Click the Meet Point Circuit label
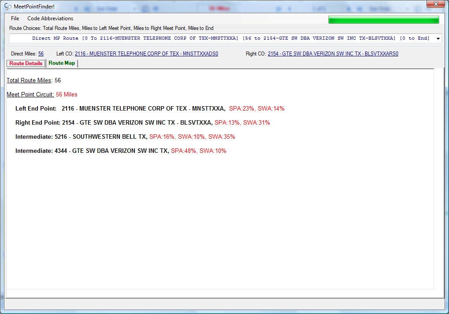Image resolution: width=449 pixels, height=314 pixels. (30, 94)
